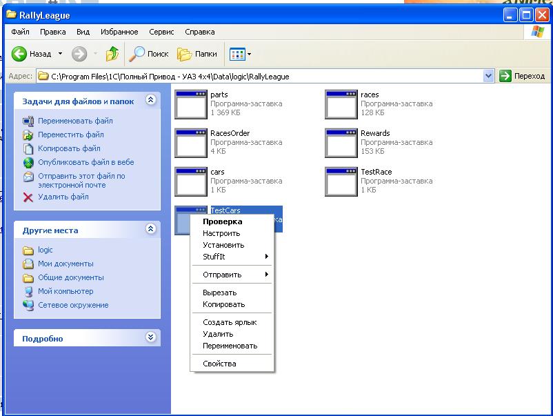The width and height of the screenshot is (553, 416).
Task: Click the Опубликовать файл в вебе link
Action: click(86, 162)
